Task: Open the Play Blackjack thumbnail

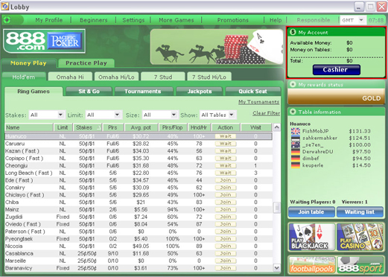Action: tap(312, 237)
